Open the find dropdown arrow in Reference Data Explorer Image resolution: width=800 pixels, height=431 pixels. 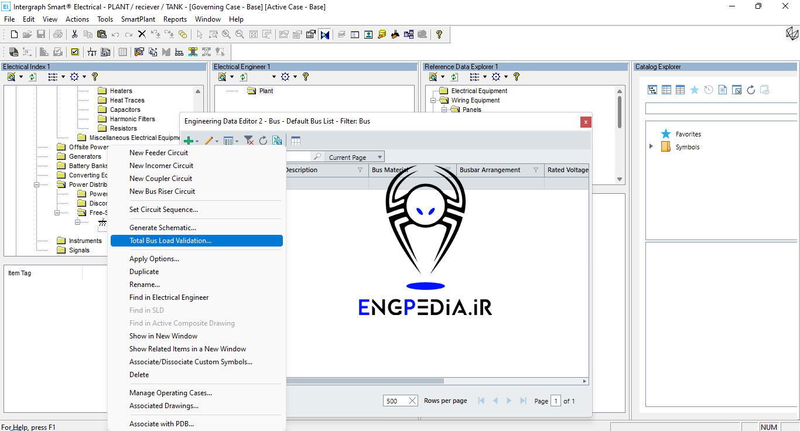[443, 77]
